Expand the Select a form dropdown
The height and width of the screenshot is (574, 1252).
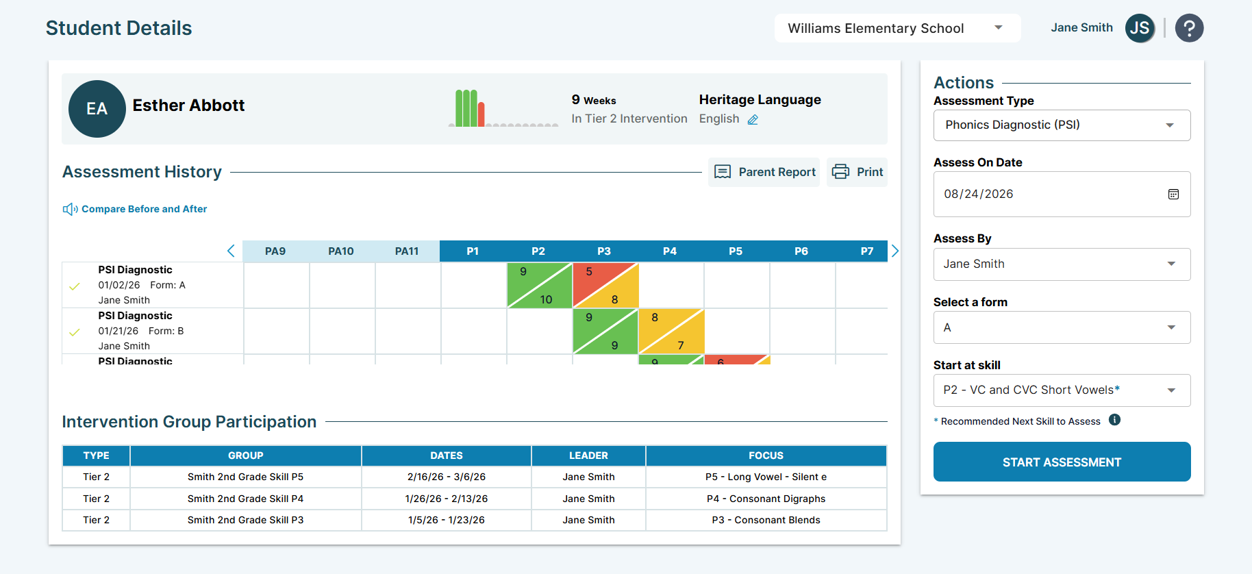1062,327
